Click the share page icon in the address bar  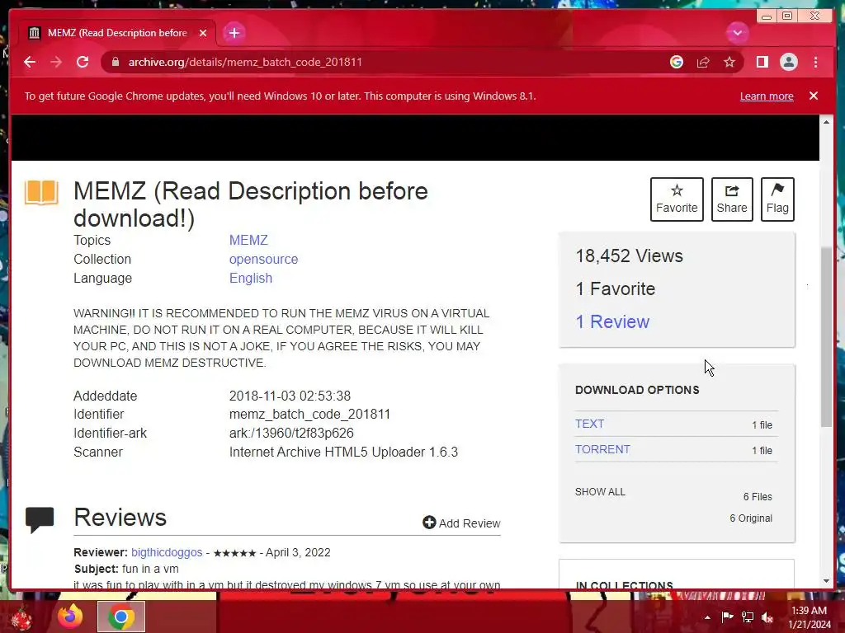703,62
